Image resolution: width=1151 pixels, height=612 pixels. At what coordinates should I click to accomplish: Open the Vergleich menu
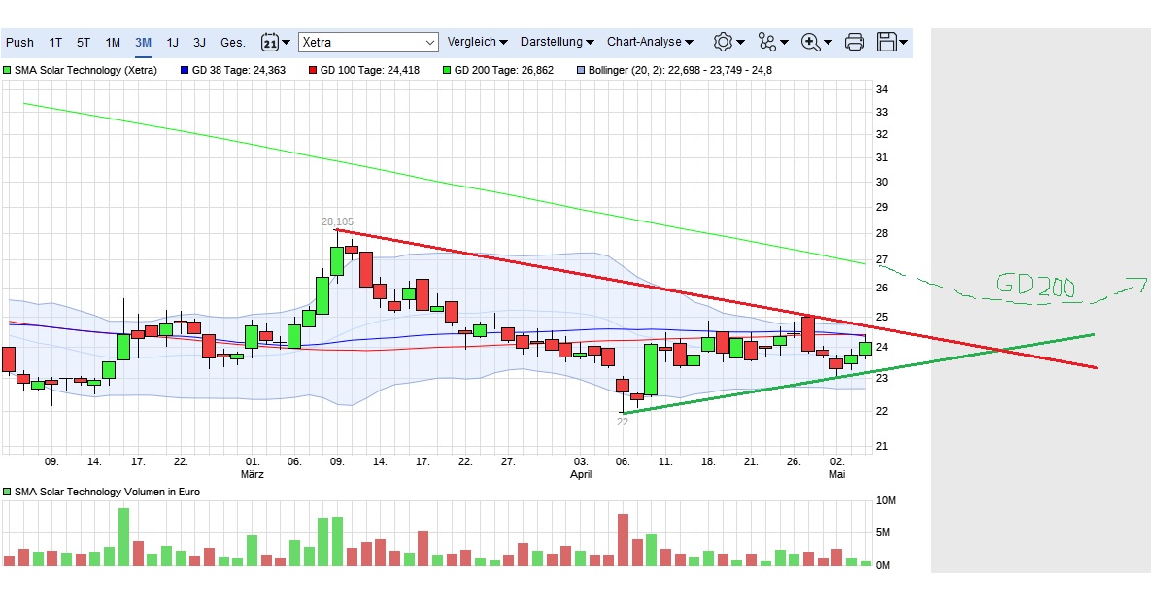(x=477, y=42)
